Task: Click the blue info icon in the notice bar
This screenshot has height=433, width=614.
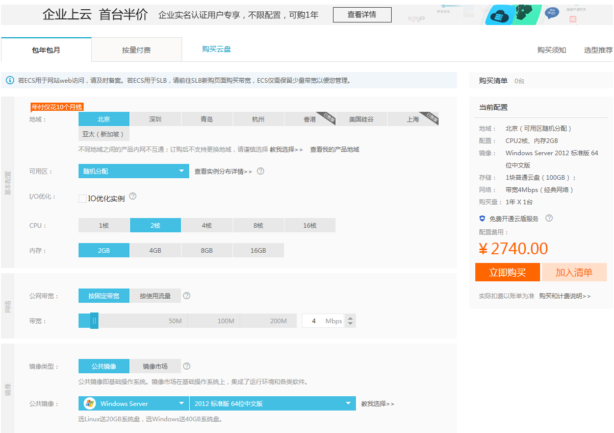Action: (x=10, y=80)
